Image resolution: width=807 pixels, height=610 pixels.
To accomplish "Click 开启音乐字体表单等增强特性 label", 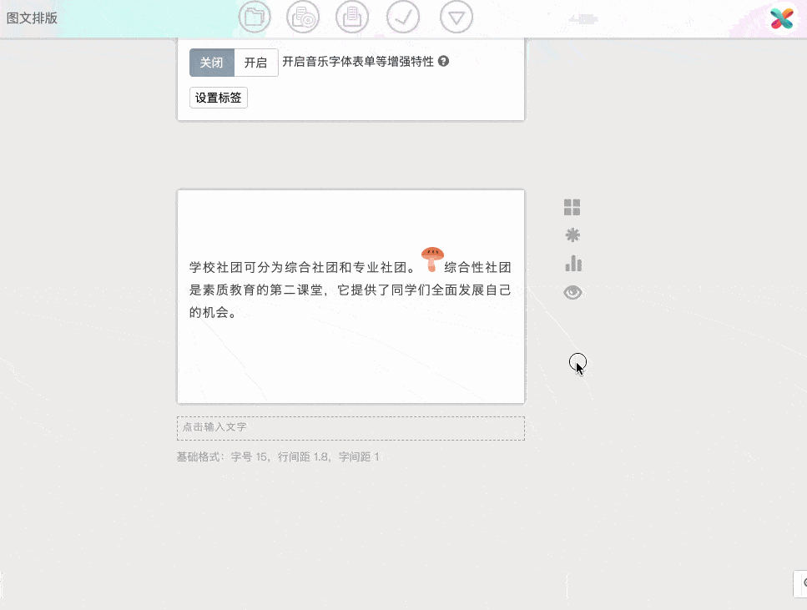I will 358,62.
